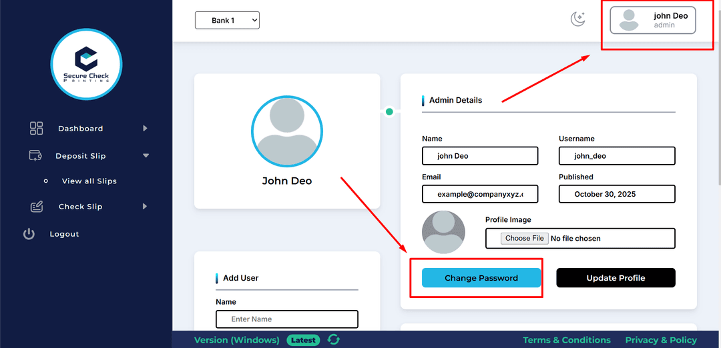Select the Deposit Slip menu item

(x=81, y=156)
